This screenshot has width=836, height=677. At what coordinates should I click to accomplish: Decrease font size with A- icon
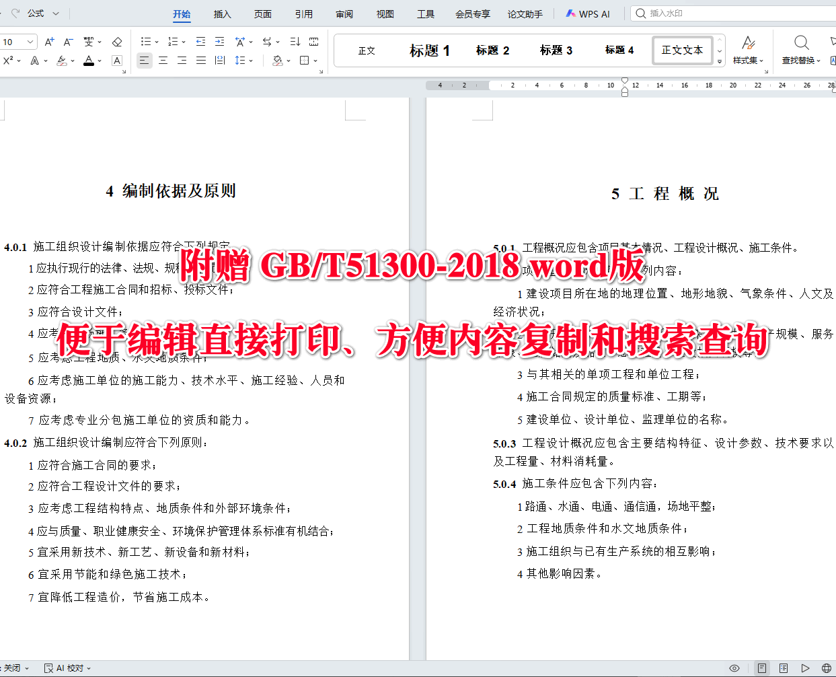(x=68, y=42)
